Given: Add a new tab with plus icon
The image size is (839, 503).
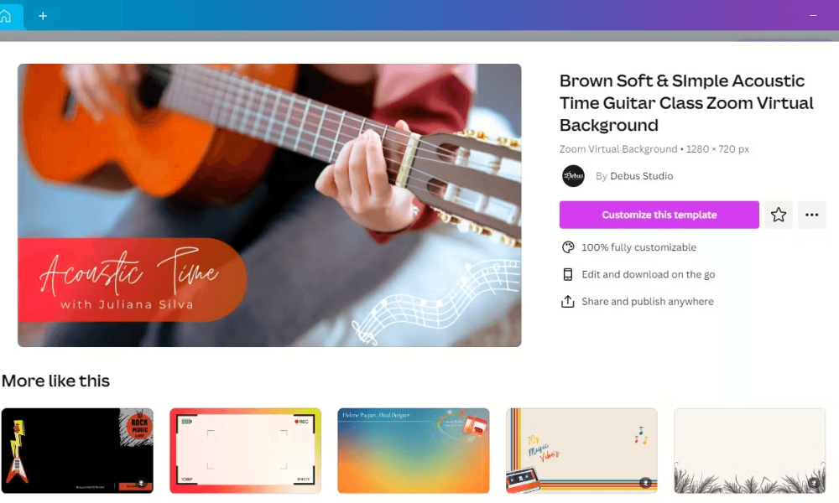Looking at the screenshot, I should pyautogui.click(x=43, y=16).
